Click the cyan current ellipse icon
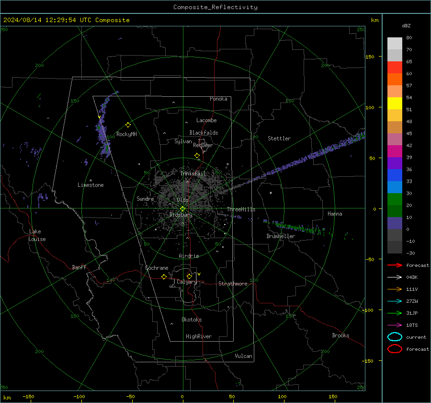Viewport: 431px width, 403px height. (x=395, y=337)
